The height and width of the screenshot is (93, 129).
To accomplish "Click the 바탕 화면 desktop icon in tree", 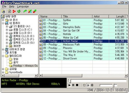I will [x=3, y=17].
